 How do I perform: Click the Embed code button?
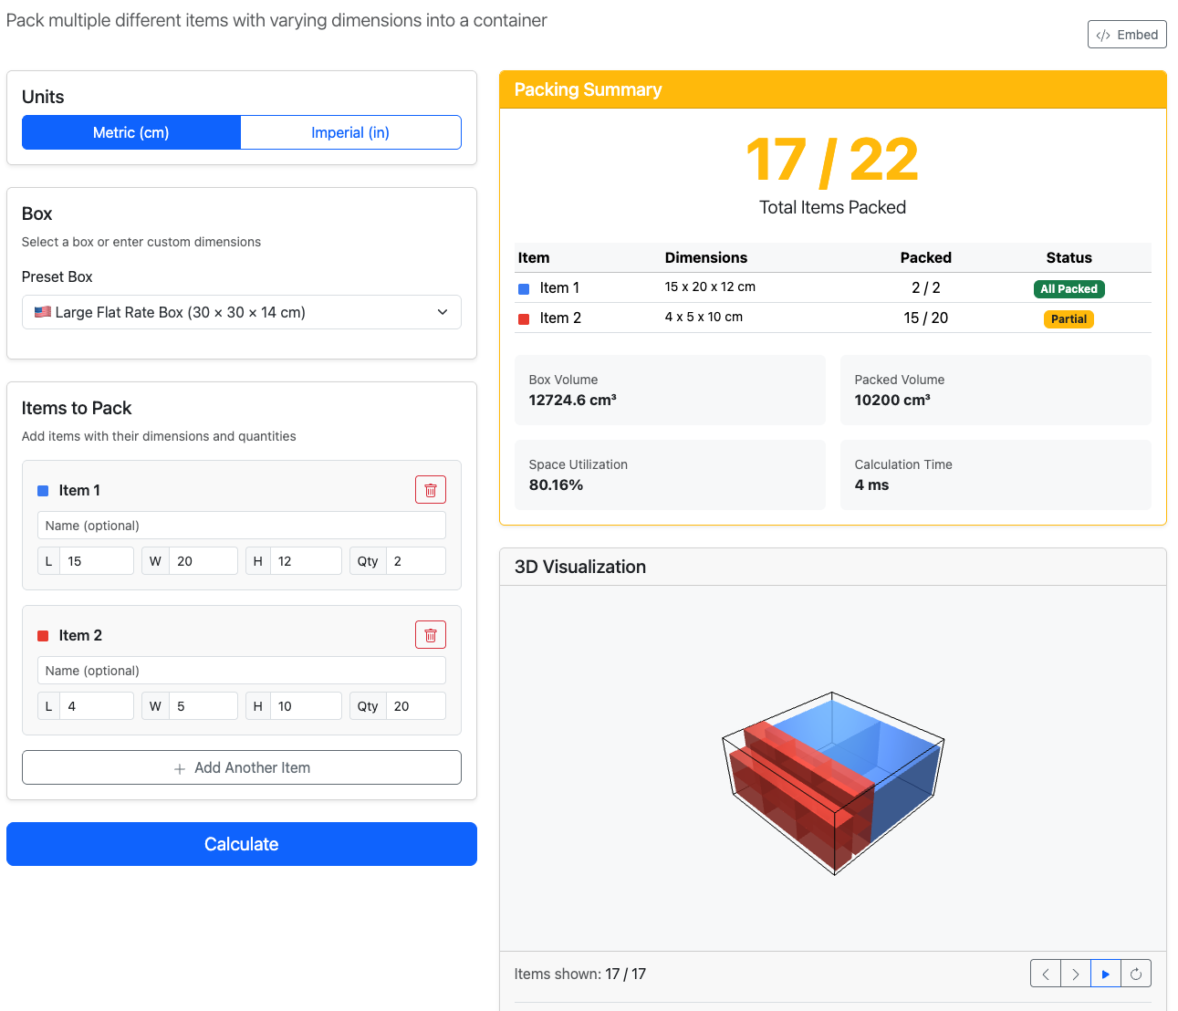click(1127, 35)
